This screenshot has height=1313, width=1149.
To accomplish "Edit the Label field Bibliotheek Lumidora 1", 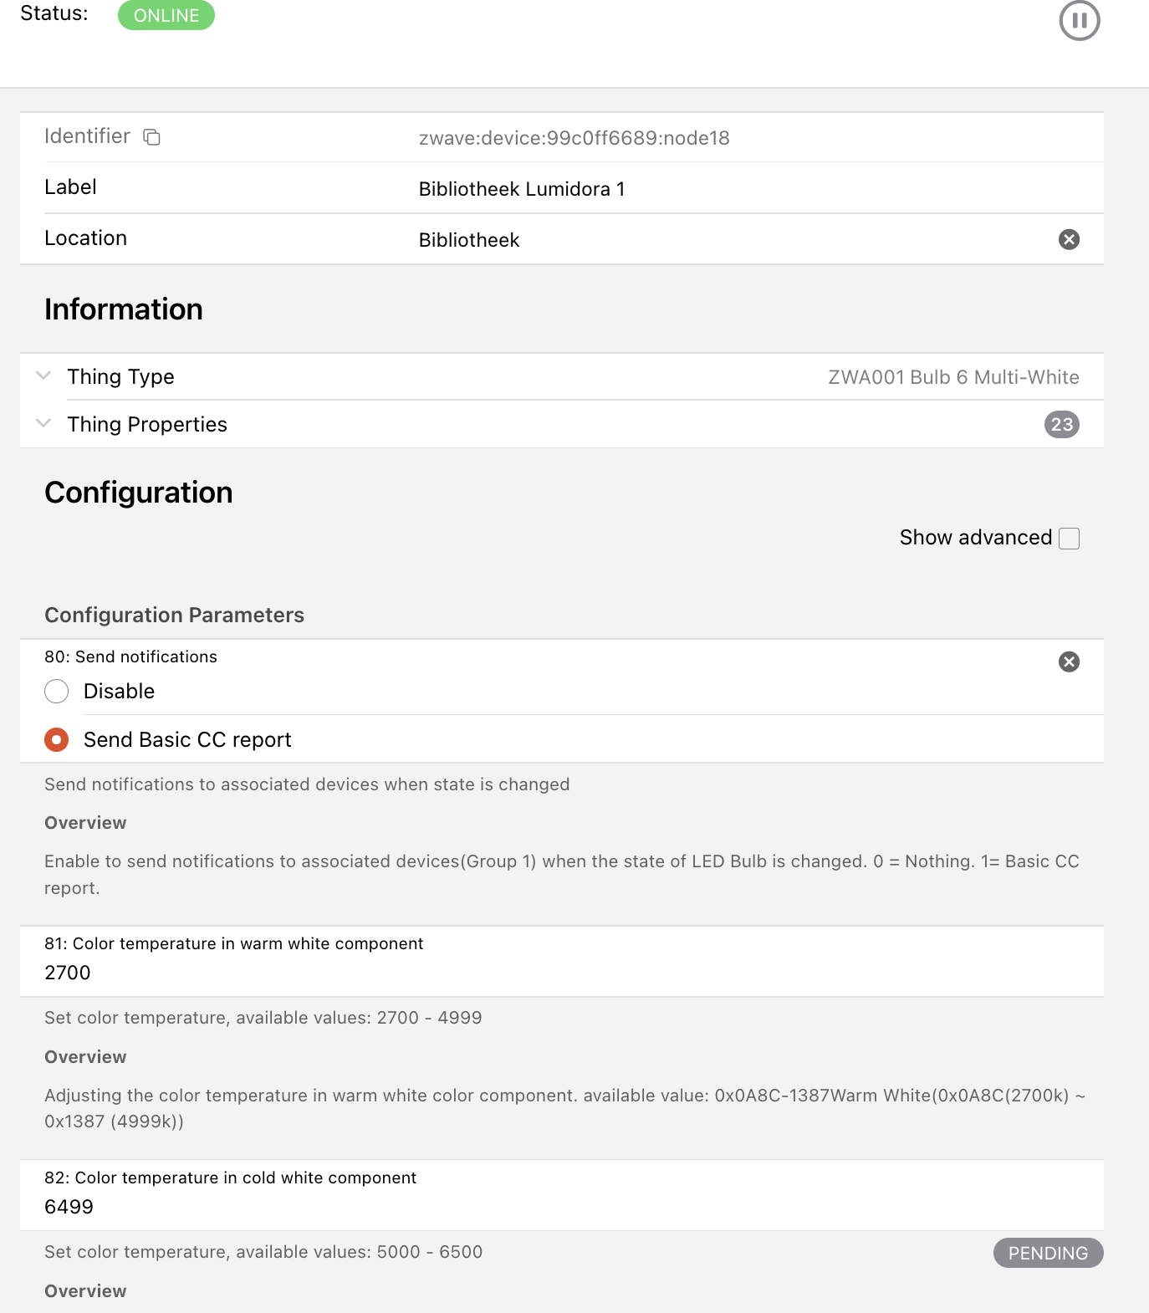I will (x=522, y=189).
